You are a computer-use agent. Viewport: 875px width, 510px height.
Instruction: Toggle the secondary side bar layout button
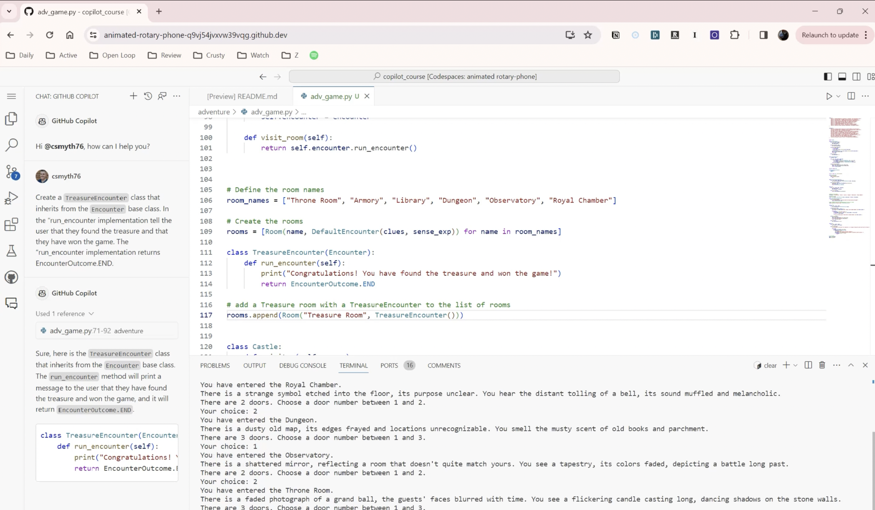[x=856, y=76]
